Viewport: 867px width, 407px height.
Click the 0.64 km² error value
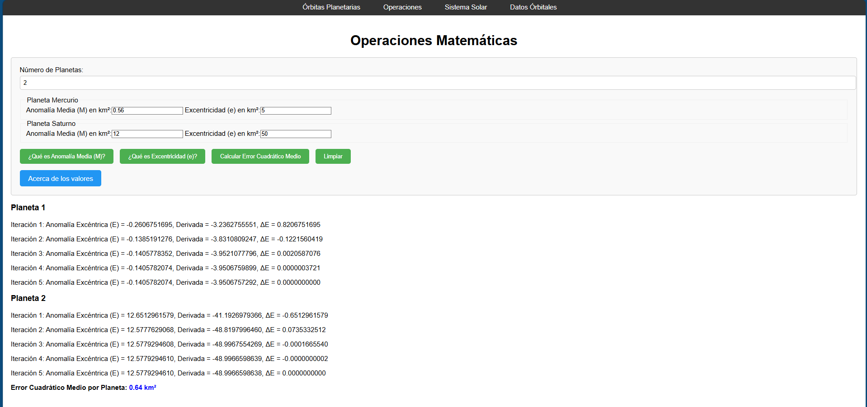coord(142,388)
